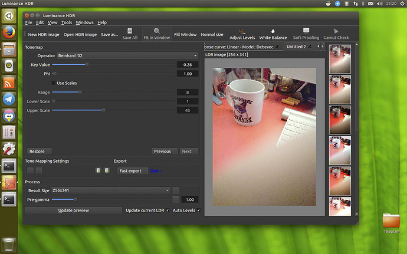Open the Telegram folder on desktop

click(391, 223)
